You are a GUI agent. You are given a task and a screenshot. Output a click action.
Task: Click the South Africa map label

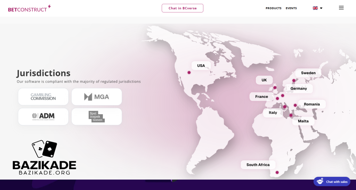click(x=258, y=165)
